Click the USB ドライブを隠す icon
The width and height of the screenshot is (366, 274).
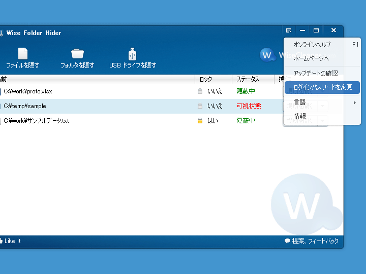[132, 54]
